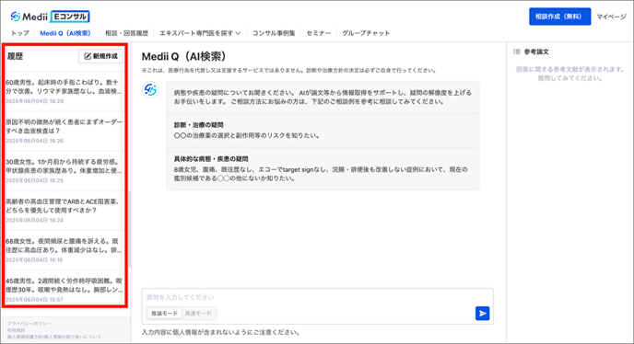
Task: Switch to 高速モード
Action: 198,314
